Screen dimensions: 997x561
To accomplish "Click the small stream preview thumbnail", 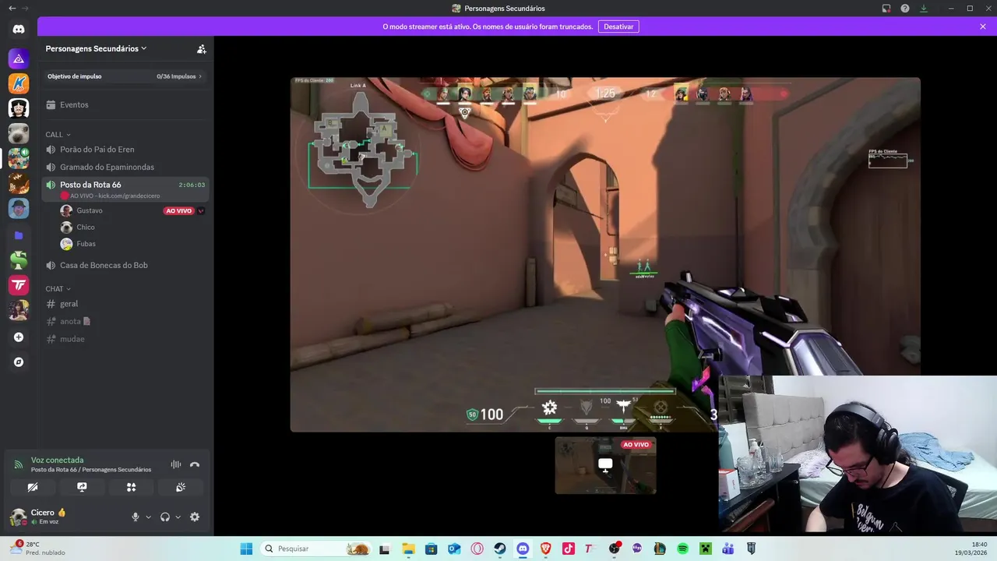I will (x=605, y=465).
